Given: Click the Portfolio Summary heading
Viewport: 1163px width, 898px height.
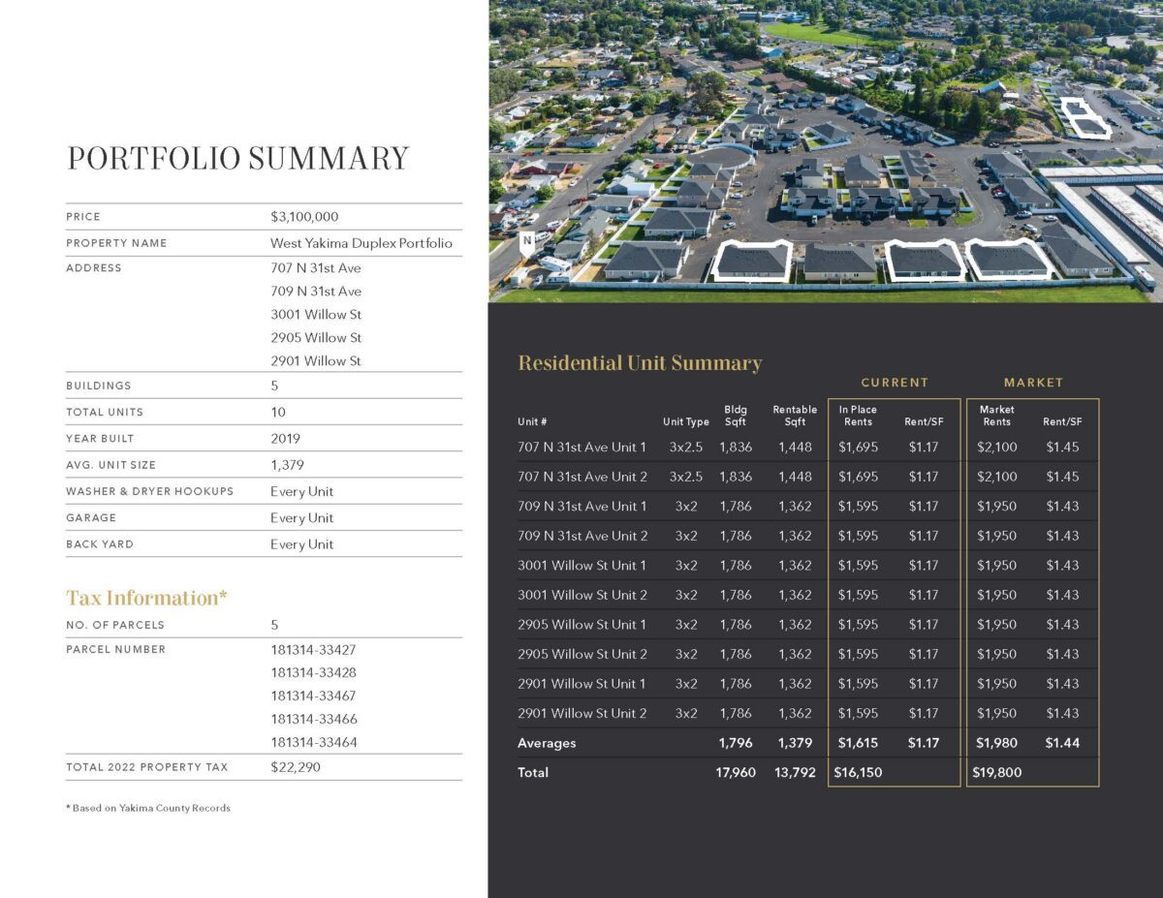Looking at the screenshot, I should pyautogui.click(x=237, y=159).
